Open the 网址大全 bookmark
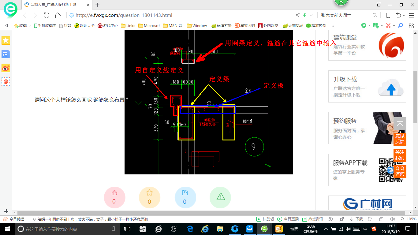 point(84,26)
